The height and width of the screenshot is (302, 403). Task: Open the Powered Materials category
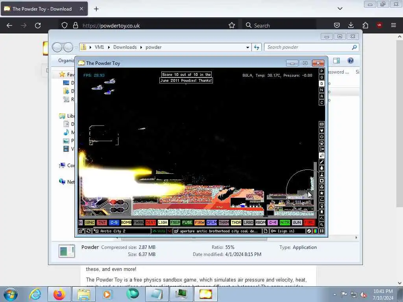(x=322, y=136)
